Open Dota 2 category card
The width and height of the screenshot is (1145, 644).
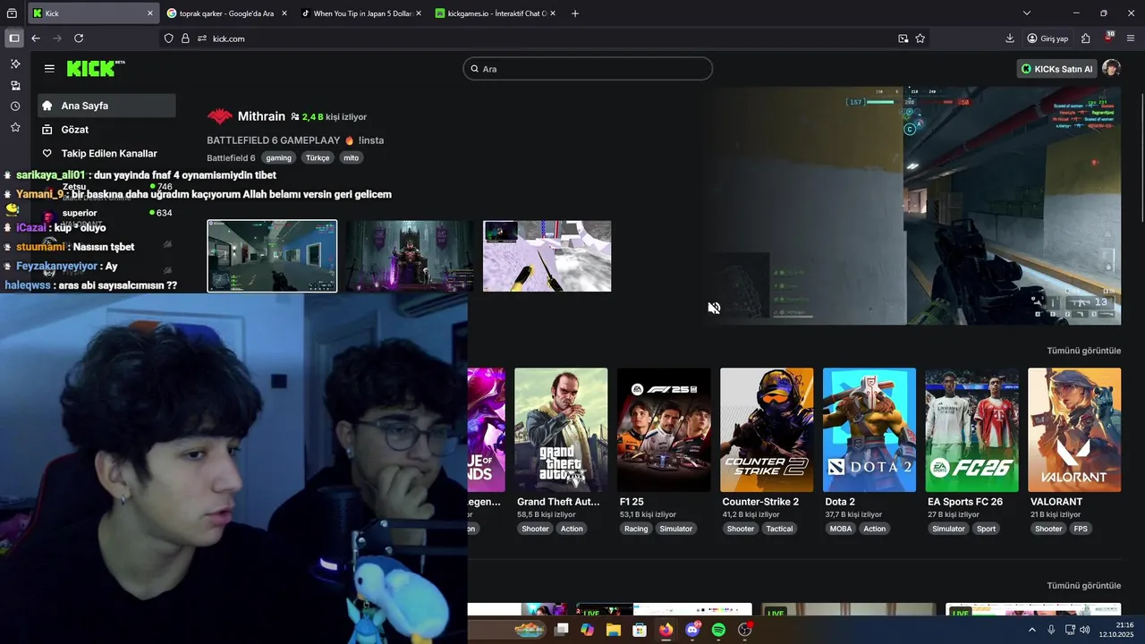pyautogui.click(x=869, y=430)
